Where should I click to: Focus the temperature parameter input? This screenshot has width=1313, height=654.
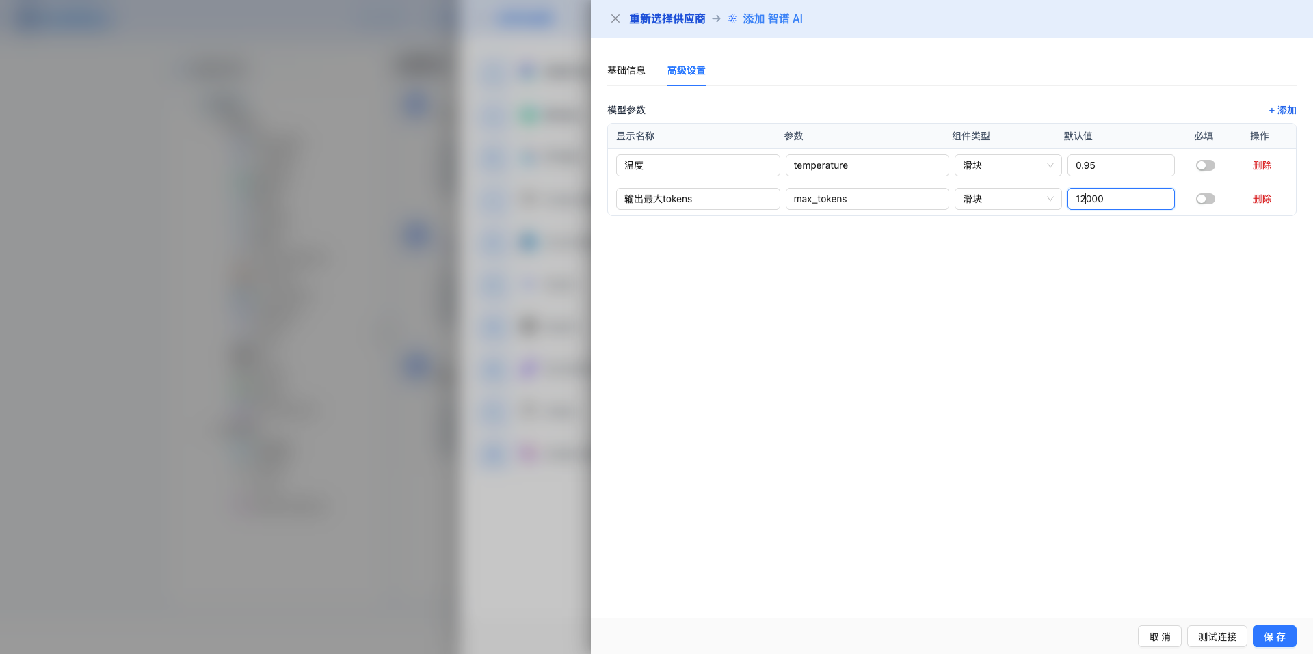866,165
